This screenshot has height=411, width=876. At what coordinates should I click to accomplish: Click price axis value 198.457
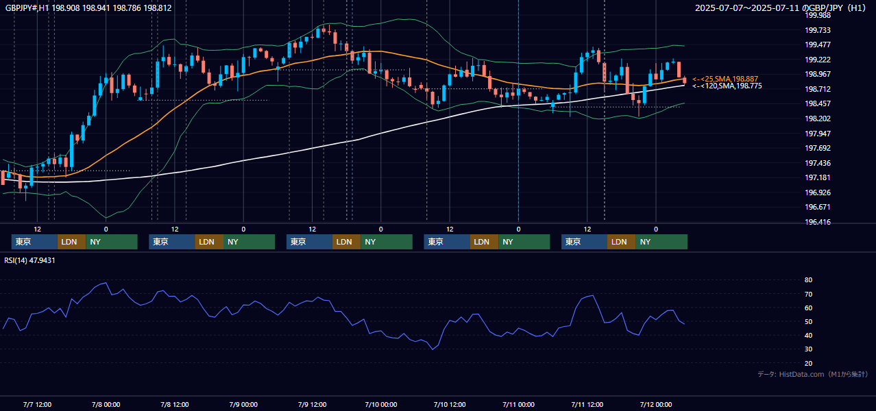pos(818,103)
